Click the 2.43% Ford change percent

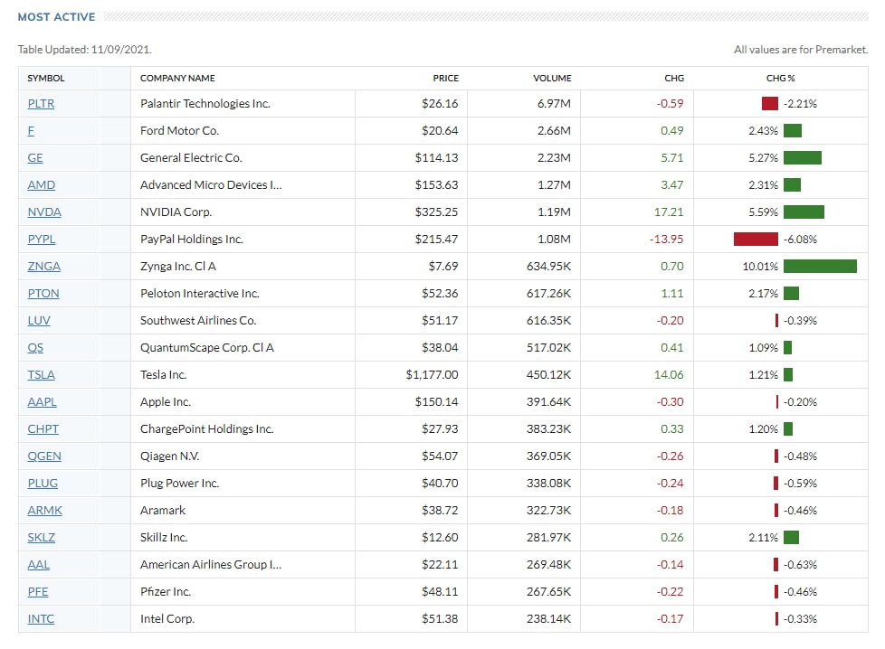point(763,131)
